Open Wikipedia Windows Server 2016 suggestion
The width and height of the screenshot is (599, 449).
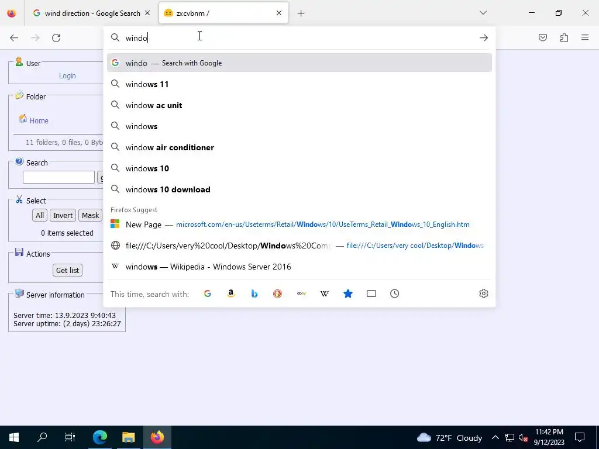(x=299, y=267)
